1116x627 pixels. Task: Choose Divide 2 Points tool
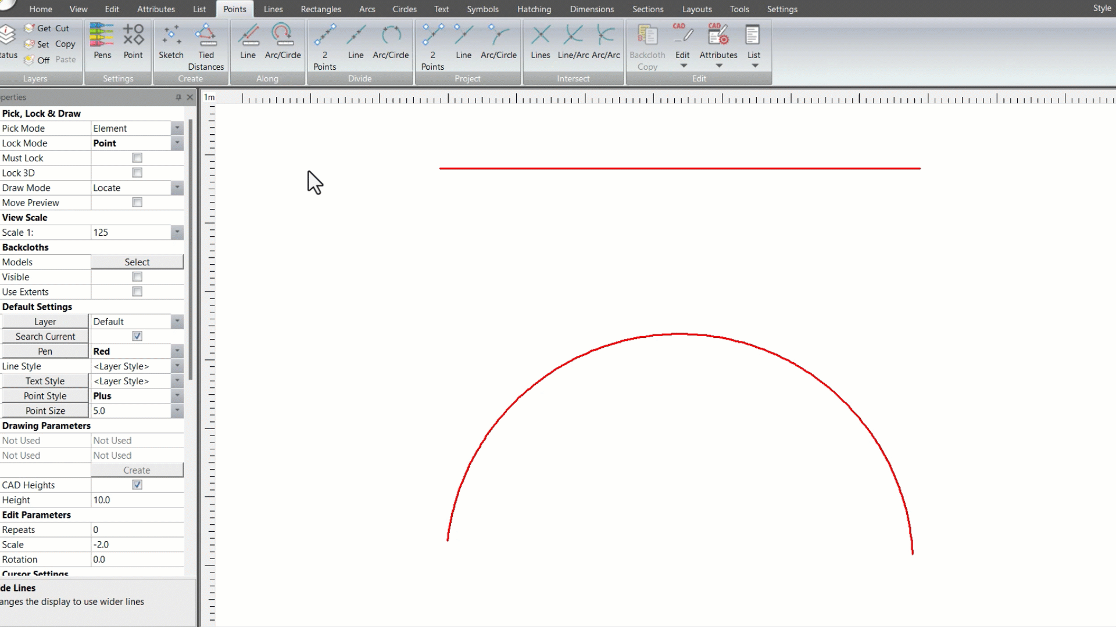tap(324, 46)
